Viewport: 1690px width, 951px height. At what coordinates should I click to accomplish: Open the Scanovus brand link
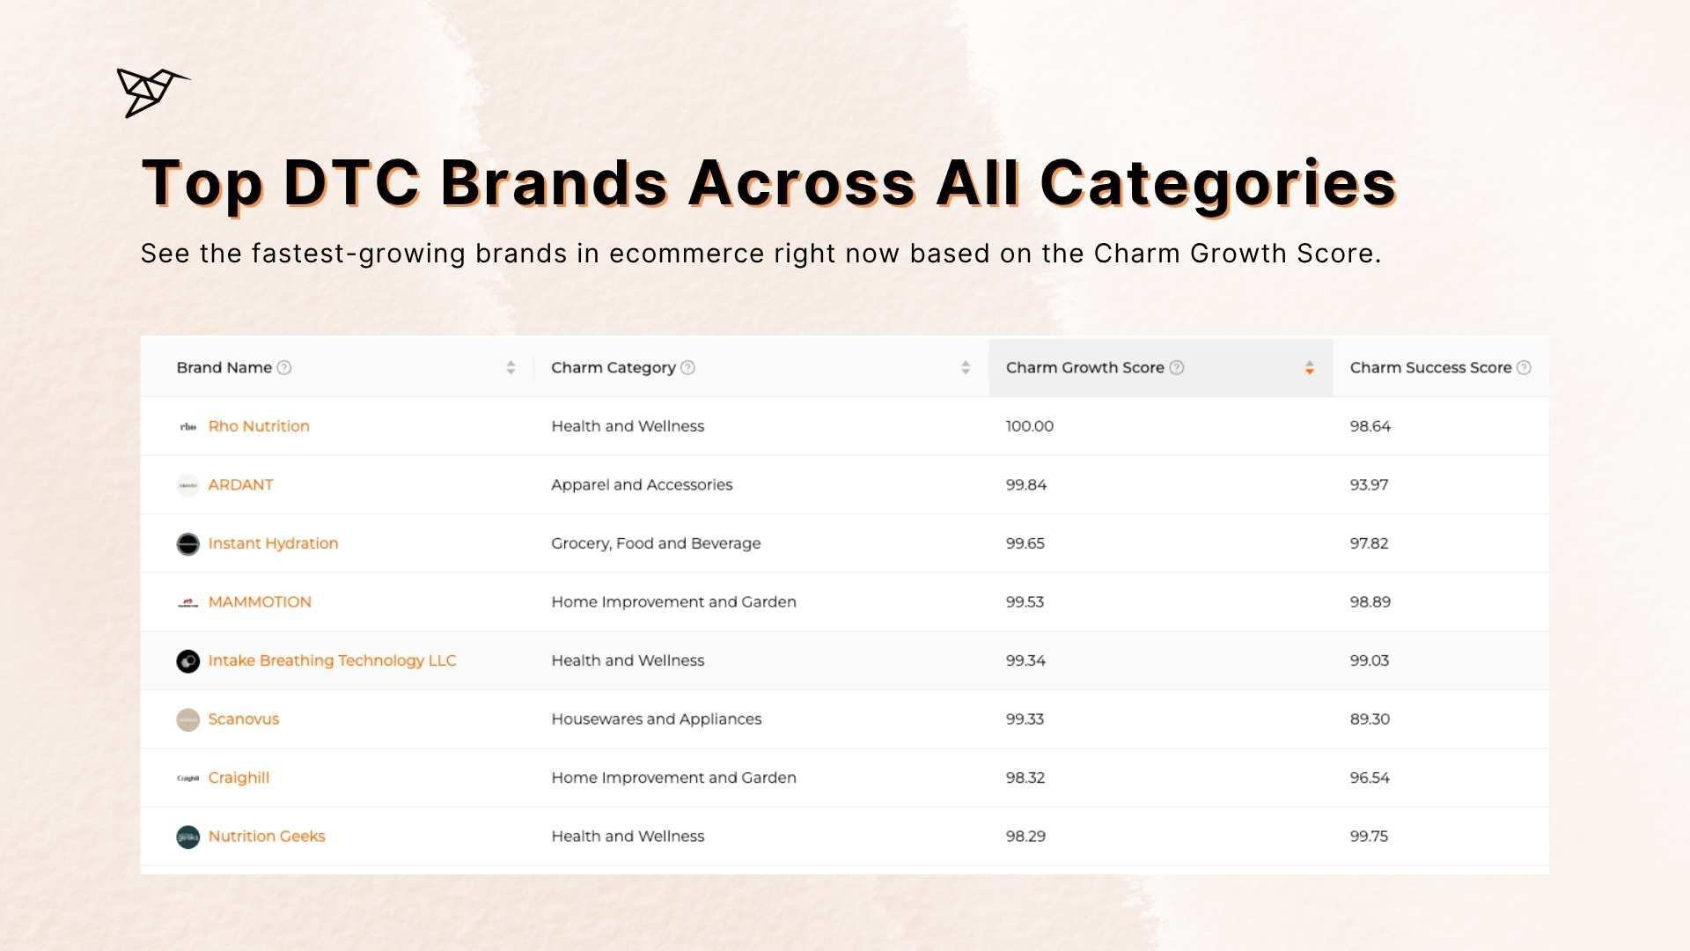click(244, 719)
